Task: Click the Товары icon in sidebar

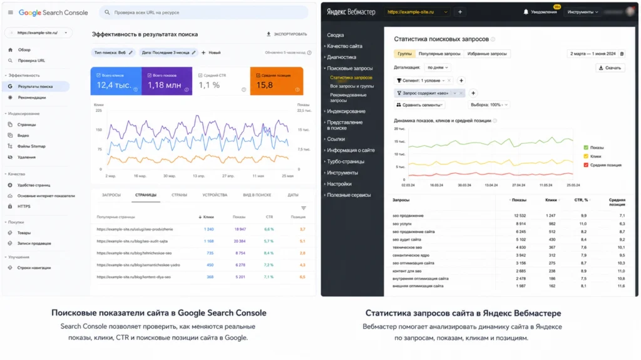Action: point(10,232)
